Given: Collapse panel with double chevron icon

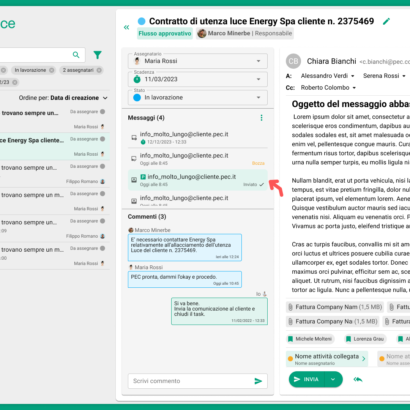Looking at the screenshot, I should click(x=127, y=27).
